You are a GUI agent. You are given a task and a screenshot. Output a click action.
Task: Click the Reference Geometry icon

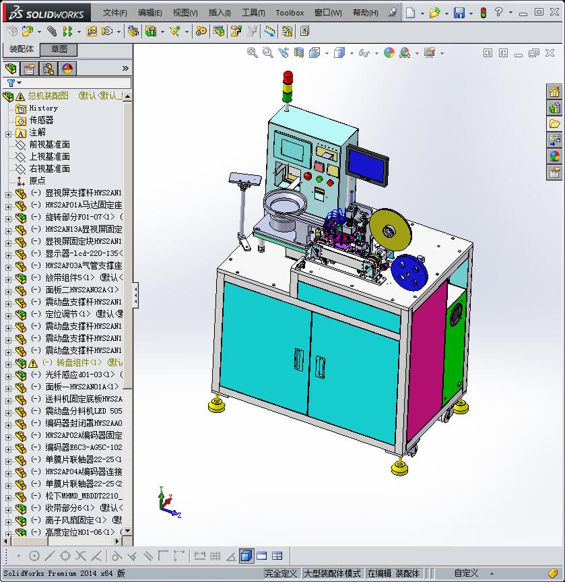coord(174,31)
